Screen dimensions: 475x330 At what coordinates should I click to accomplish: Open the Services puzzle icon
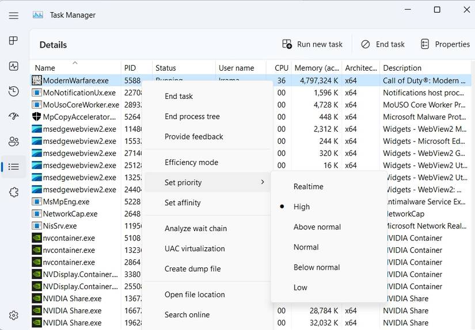pyautogui.click(x=14, y=192)
